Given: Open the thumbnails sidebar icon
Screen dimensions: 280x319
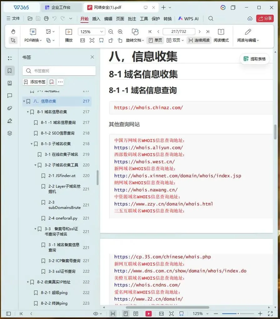Looking at the screenshot, I should click(10, 83).
